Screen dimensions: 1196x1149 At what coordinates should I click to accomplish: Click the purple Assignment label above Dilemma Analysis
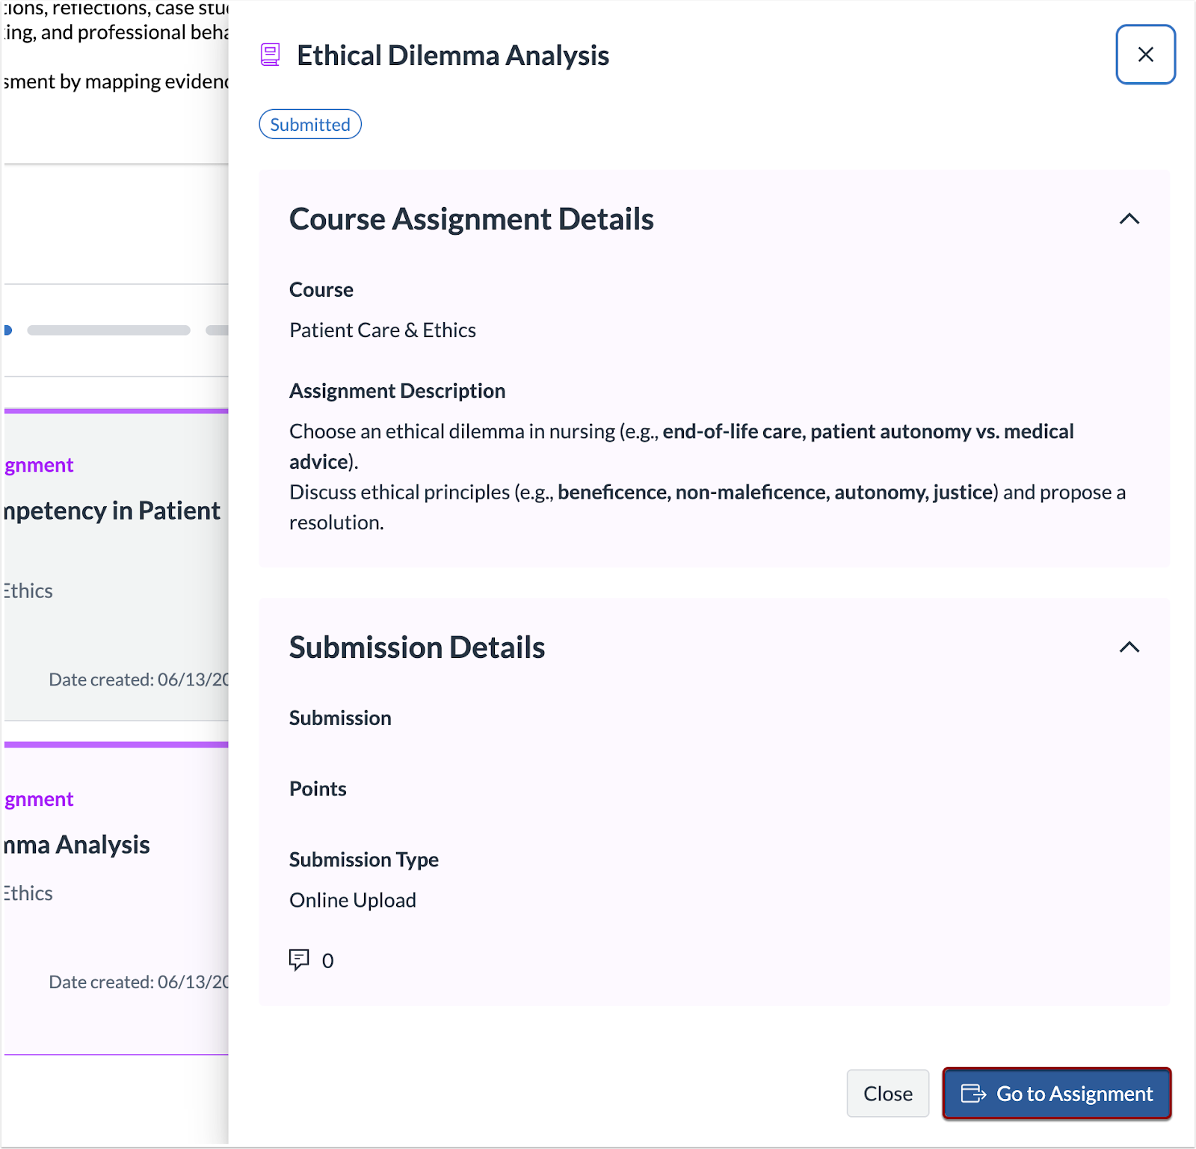click(39, 799)
